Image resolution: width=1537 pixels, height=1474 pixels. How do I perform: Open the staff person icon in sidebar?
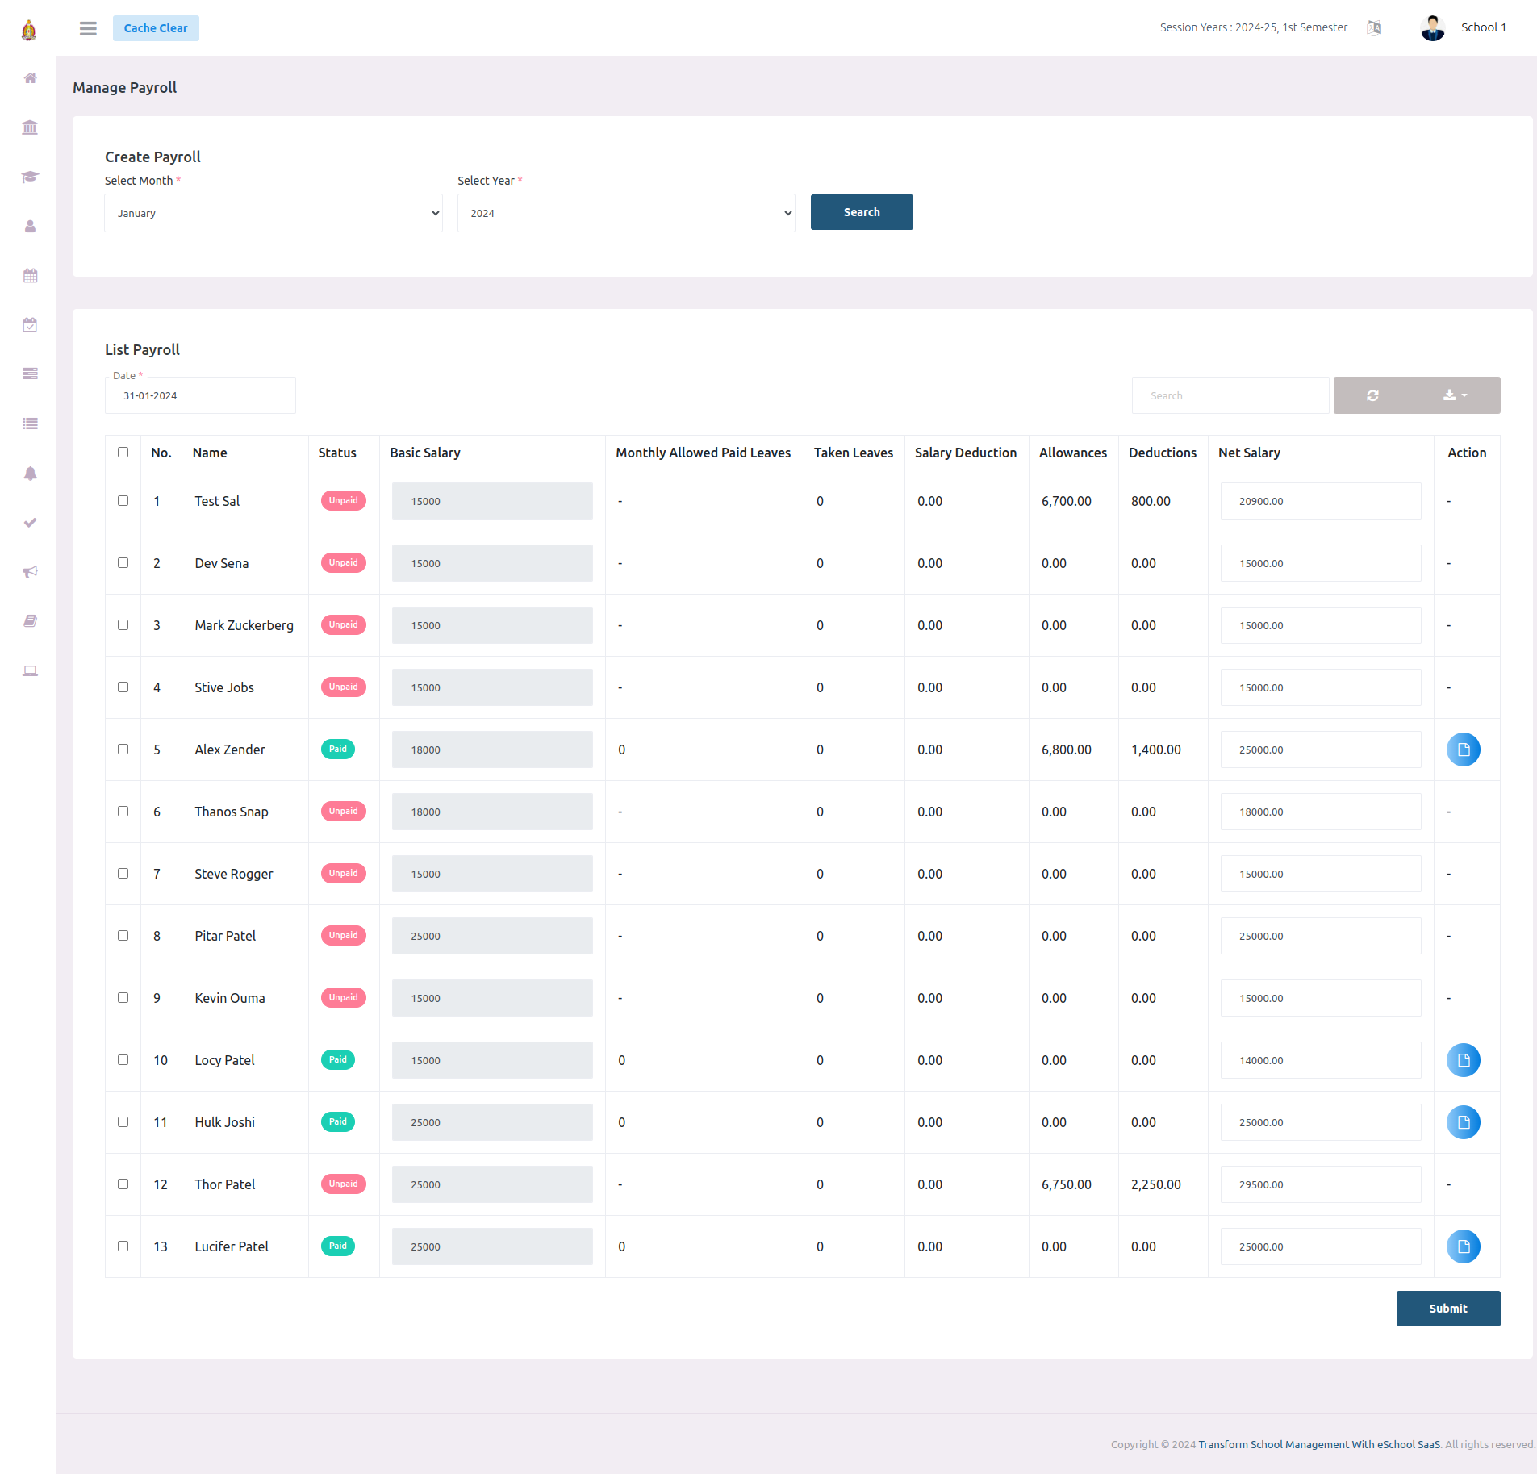[30, 227]
